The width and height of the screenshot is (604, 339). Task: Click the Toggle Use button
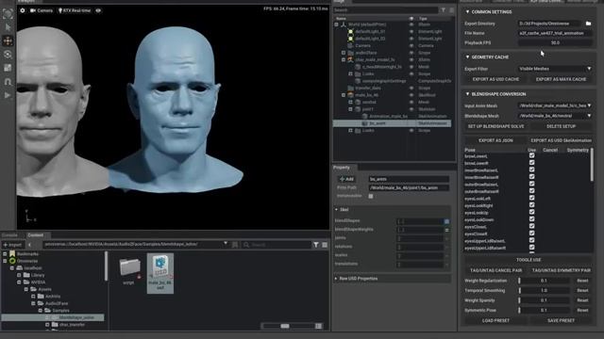pyautogui.click(x=528, y=260)
